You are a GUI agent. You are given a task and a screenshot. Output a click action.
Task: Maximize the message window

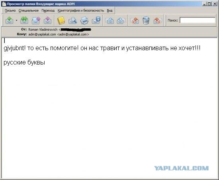209,4
